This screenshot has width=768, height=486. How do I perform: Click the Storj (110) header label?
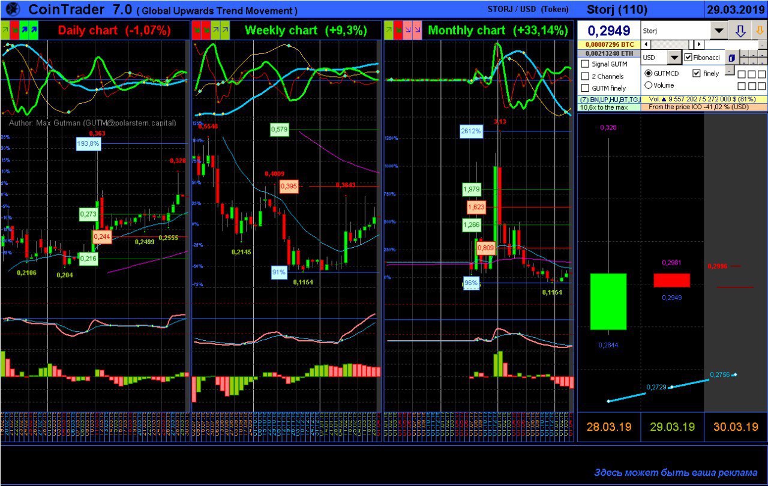(616, 9)
